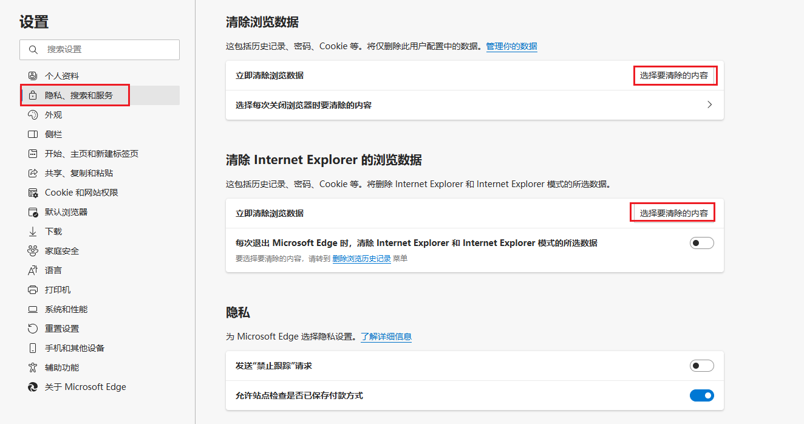The height and width of the screenshot is (424, 804).
Task: Expand 选择每次关闭浏览器时要清除的内容 chevron
Action: point(709,104)
